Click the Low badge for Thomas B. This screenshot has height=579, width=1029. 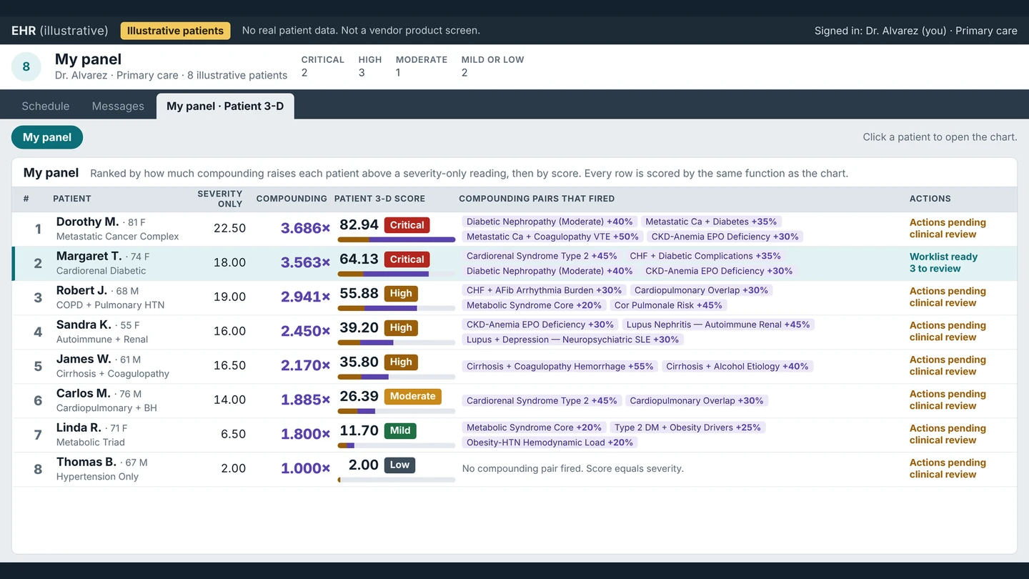[x=399, y=465]
